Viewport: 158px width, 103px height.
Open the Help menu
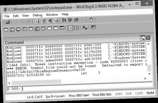coord(65,14)
